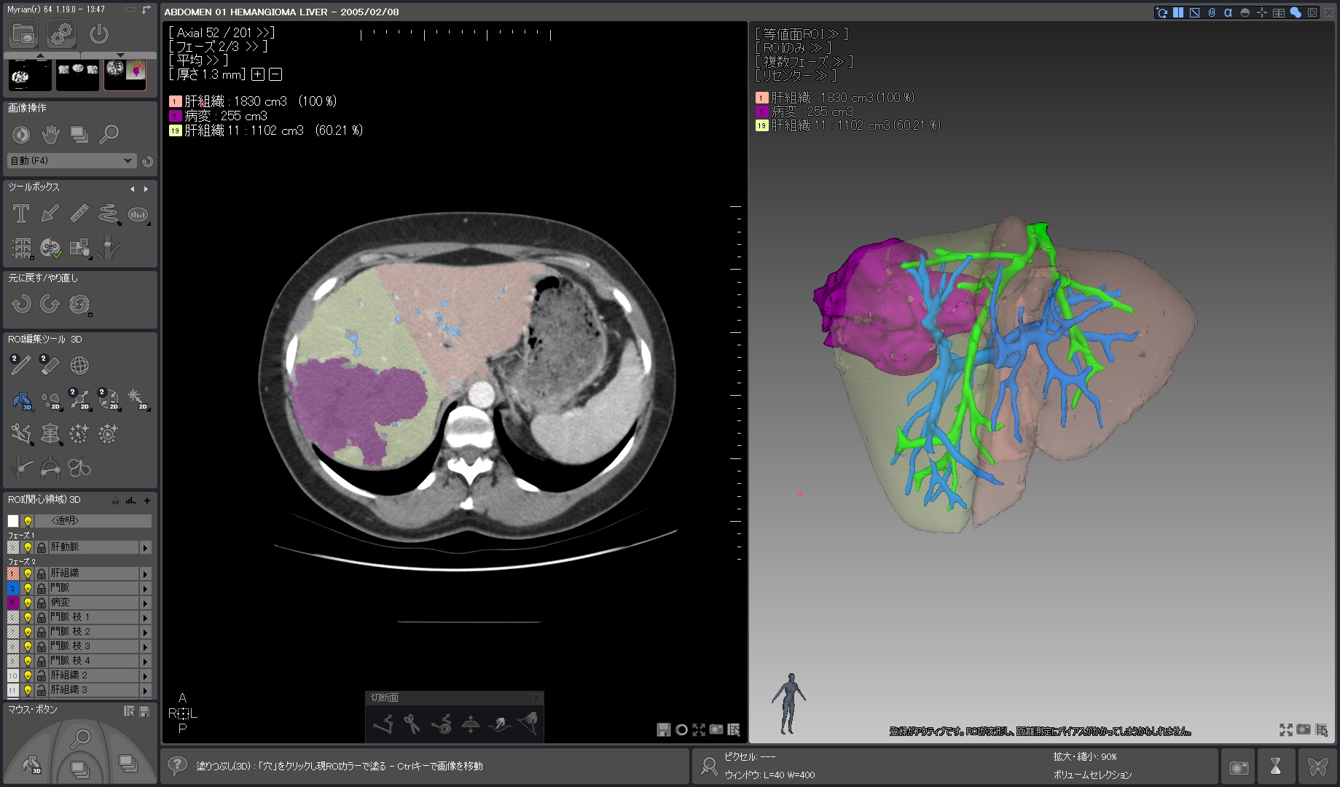
Task: Open the Axial 52 / 201 view menu
Action: tap(222, 33)
